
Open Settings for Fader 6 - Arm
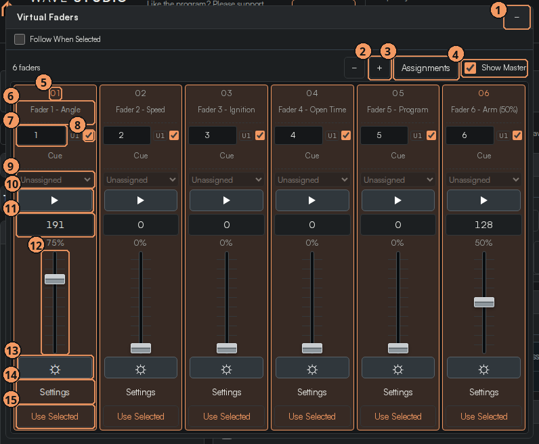(483, 392)
